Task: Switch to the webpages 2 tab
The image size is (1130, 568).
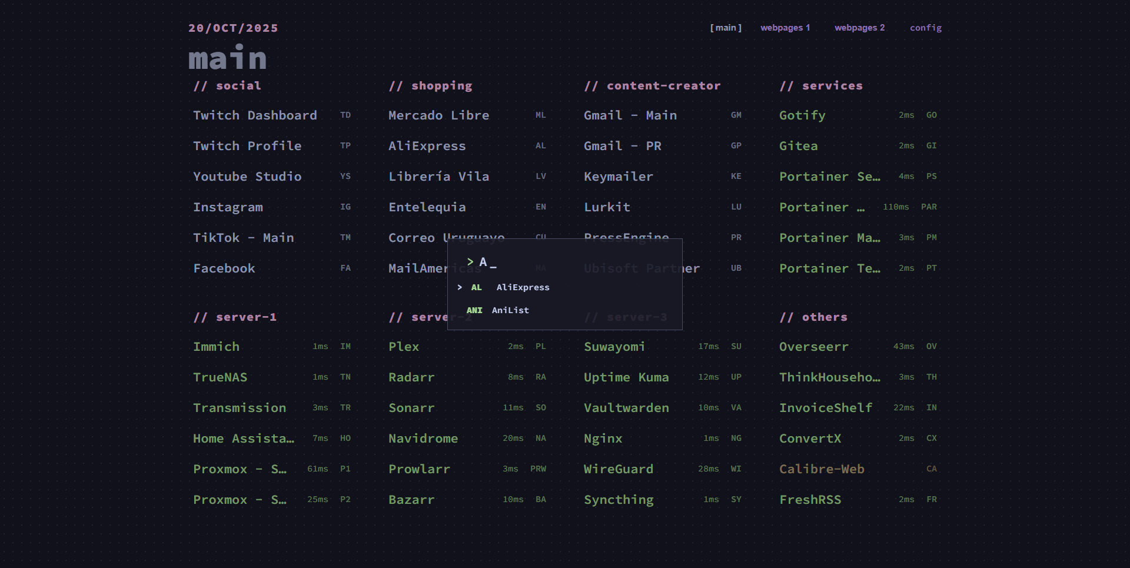Action: click(859, 28)
